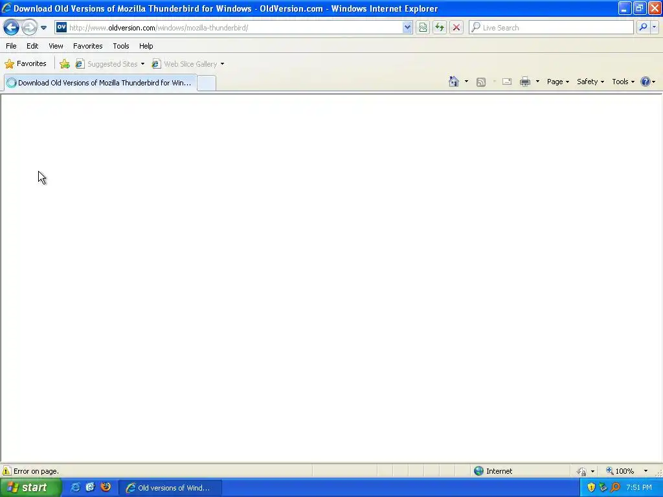Open search provider options dropdown

click(654, 27)
